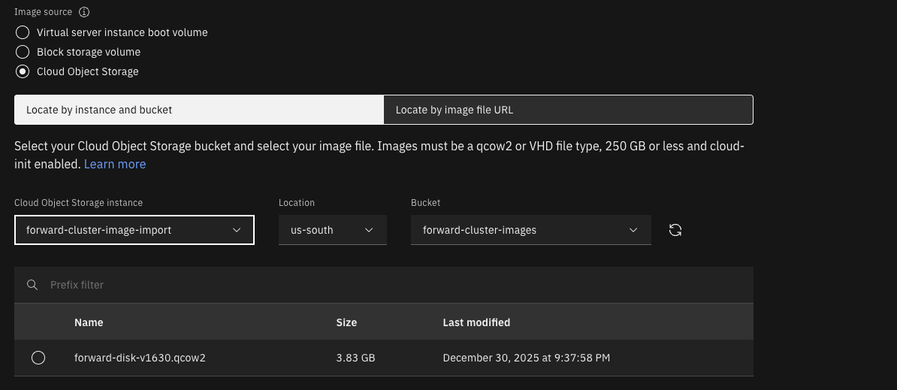Screen dimensions: 897x390
Task: Click the forward-disk-v1630.qcow2 file name
Action: pyautogui.click(x=140, y=358)
